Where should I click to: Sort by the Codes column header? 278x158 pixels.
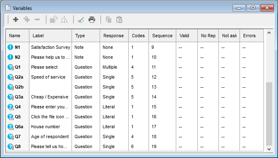tap(139, 36)
